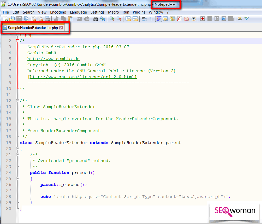Open the ? help menu
Image resolution: width=262 pixels, height=224 pixels.
click(168, 12)
